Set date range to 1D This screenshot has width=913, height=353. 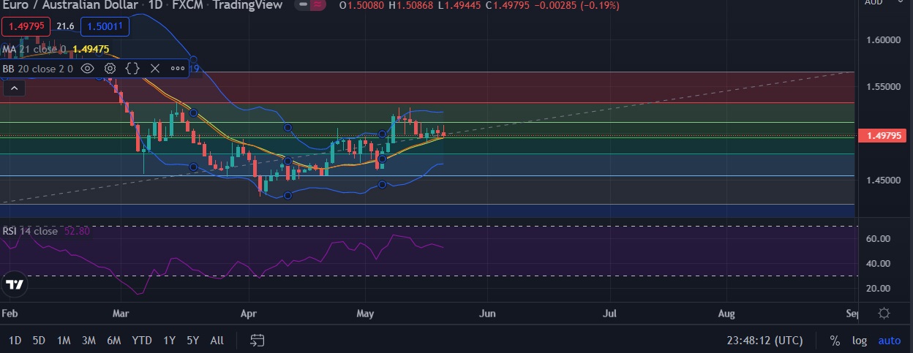click(x=15, y=341)
